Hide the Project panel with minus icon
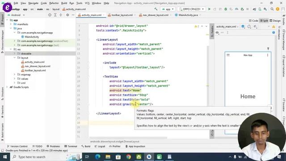 pos(73,15)
